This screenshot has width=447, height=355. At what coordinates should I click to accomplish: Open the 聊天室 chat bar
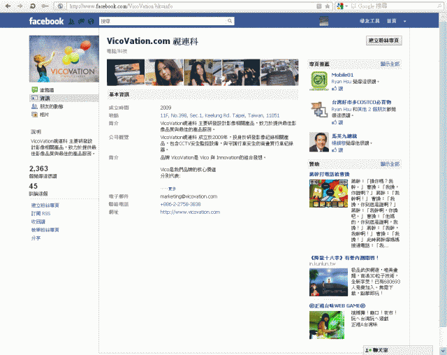pyautogui.click(x=397, y=350)
